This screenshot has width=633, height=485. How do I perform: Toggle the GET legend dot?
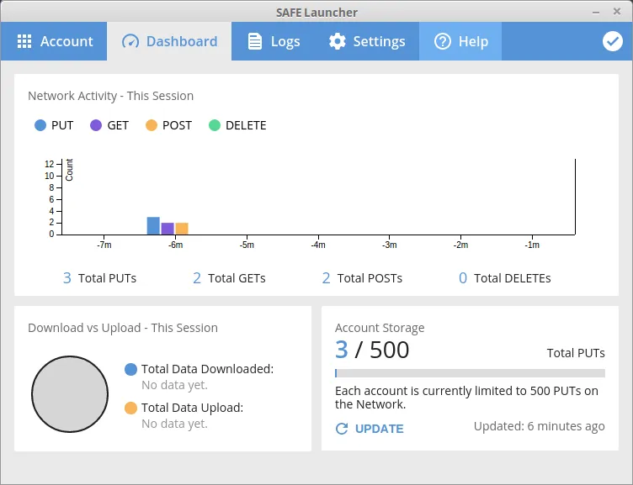[x=96, y=125]
